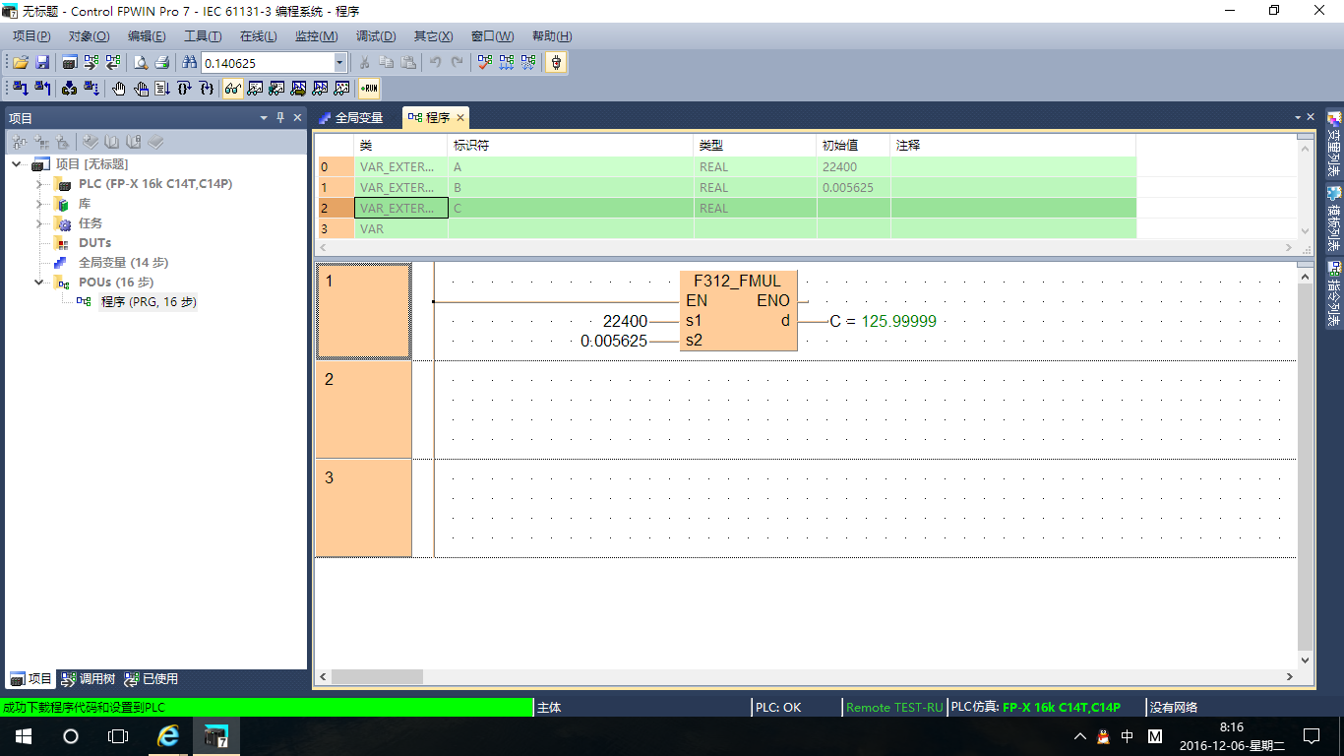Click the Open project folder icon
Image resolution: width=1344 pixels, height=756 pixels.
20,62
